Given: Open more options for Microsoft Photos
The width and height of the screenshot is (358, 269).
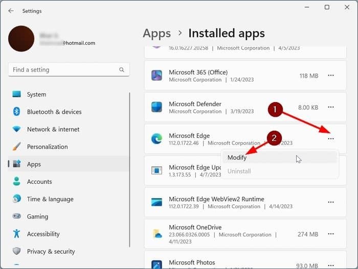Looking at the screenshot, I should (331, 265).
